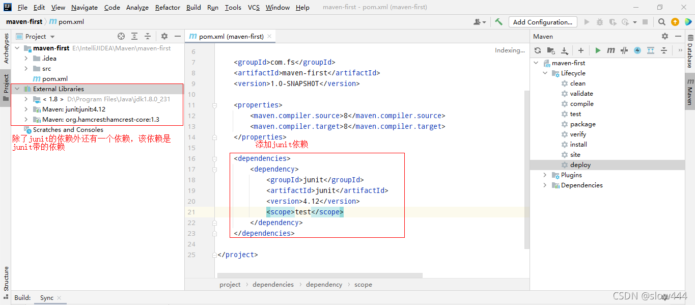Close the Sync tab
Screen dimensions: 695x305
[x=59, y=298]
